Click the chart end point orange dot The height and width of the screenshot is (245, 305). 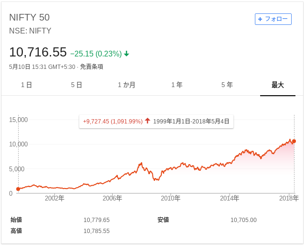(294, 141)
